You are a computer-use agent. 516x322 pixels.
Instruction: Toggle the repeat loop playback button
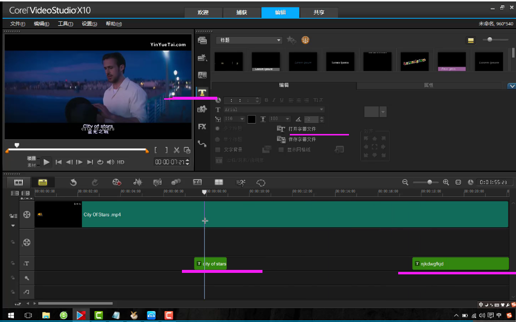(x=100, y=162)
